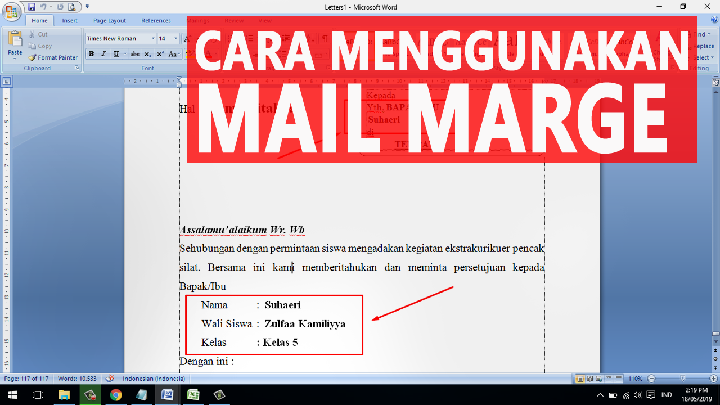Zoom out with minus button
Image resolution: width=720 pixels, height=405 pixels.
pyautogui.click(x=651, y=379)
